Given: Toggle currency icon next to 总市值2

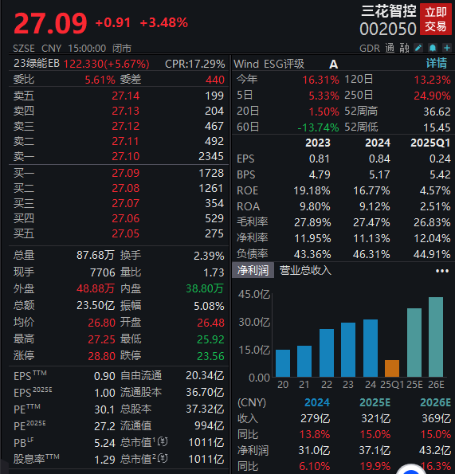Looking at the screenshot, I should point(163,459).
